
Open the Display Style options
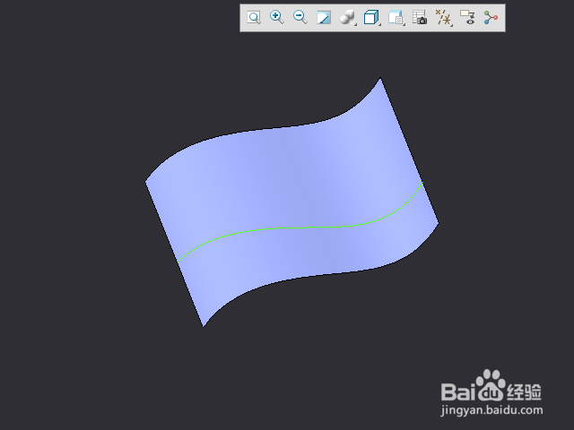[347, 18]
